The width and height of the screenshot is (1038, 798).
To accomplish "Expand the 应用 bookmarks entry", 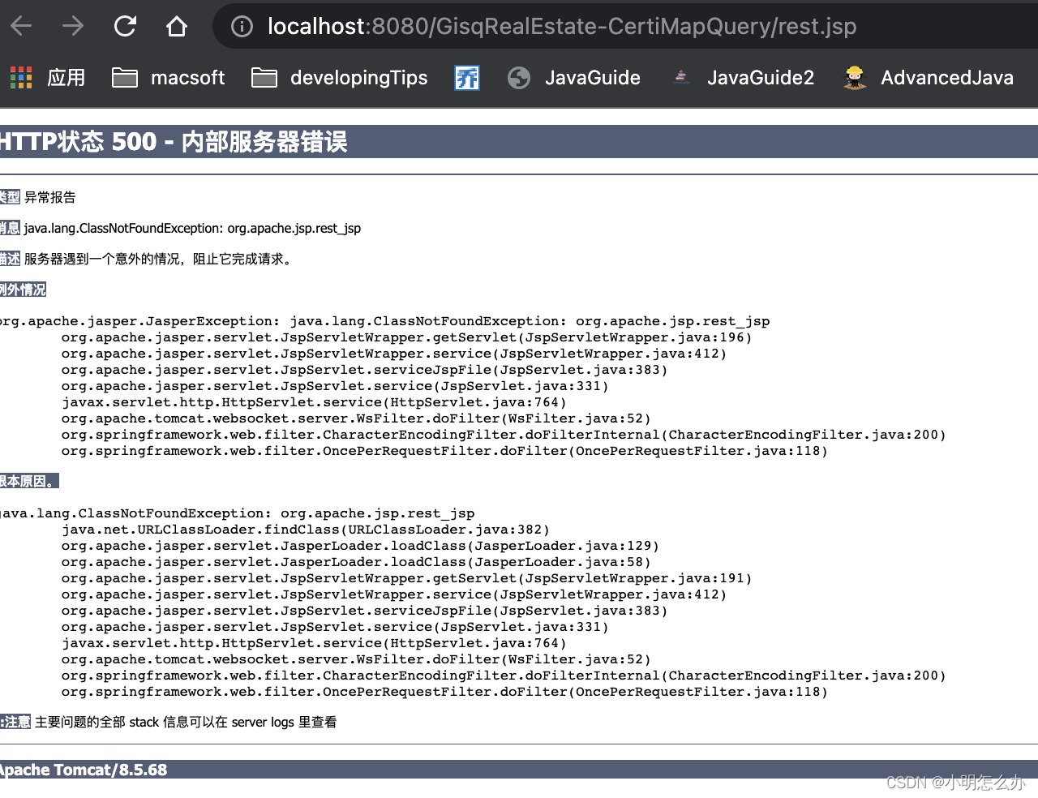I will click(66, 77).
